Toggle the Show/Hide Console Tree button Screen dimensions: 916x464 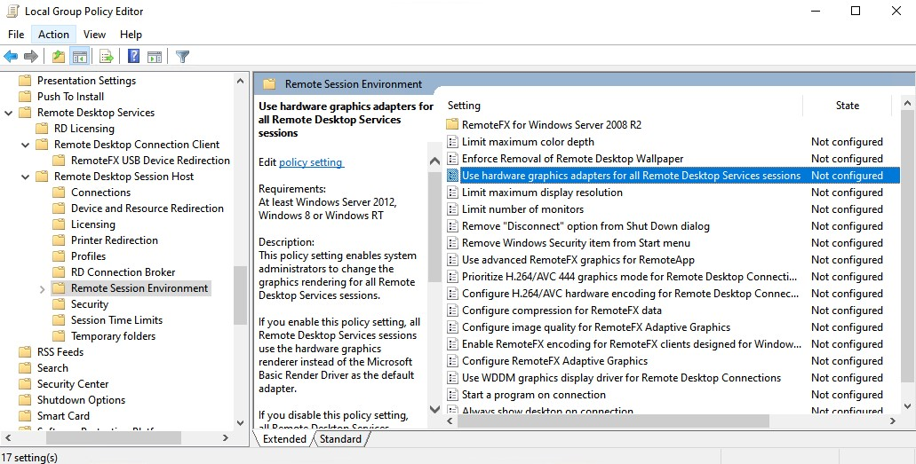(x=80, y=57)
